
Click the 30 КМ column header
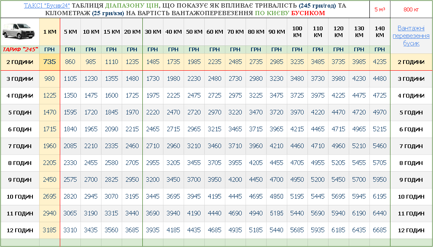click(153, 32)
